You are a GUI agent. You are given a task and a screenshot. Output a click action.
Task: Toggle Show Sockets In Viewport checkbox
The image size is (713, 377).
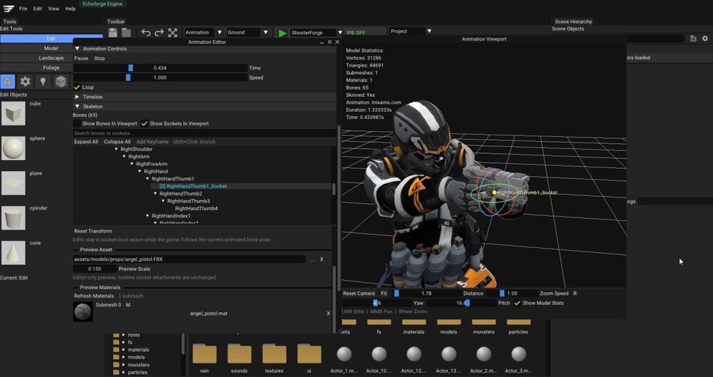point(144,124)
